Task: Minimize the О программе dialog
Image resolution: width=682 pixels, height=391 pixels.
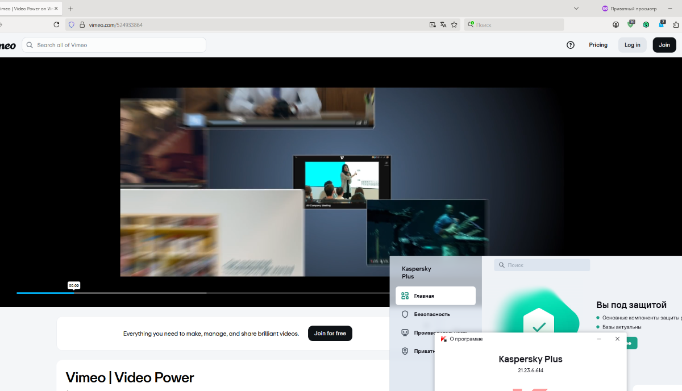Action: click(x=598, y=339)
